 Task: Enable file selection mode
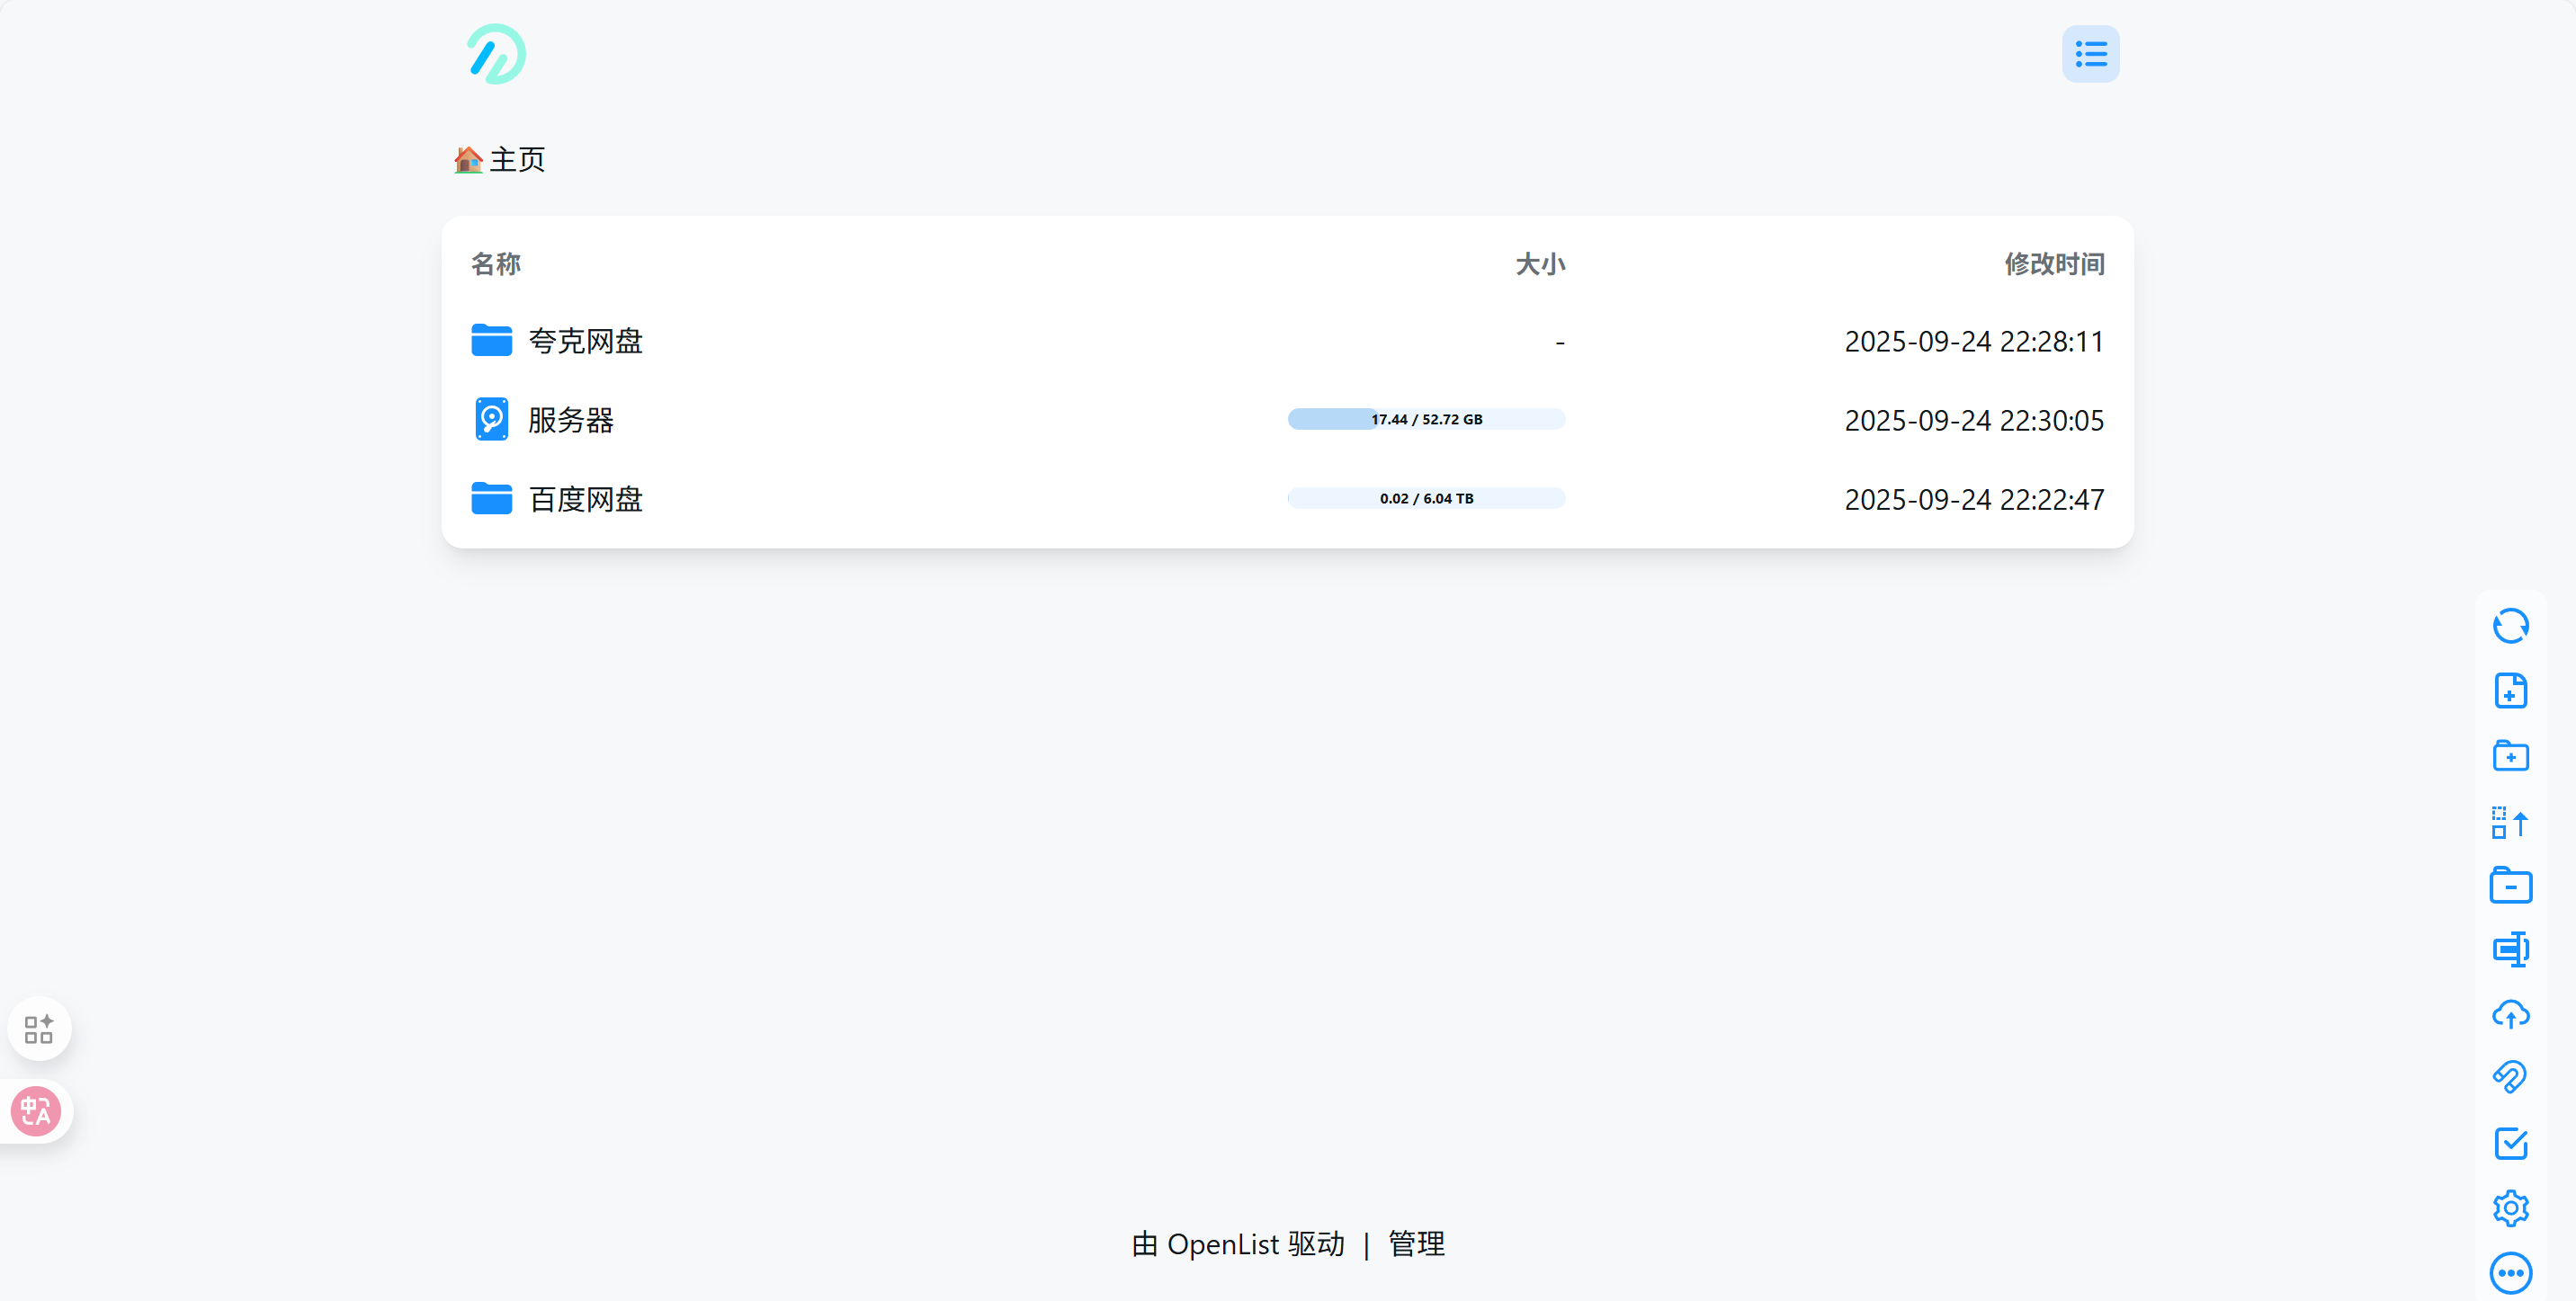pos(2510,1143)
